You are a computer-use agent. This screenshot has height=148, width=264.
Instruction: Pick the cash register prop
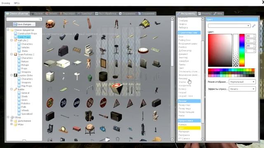[89, 50]
